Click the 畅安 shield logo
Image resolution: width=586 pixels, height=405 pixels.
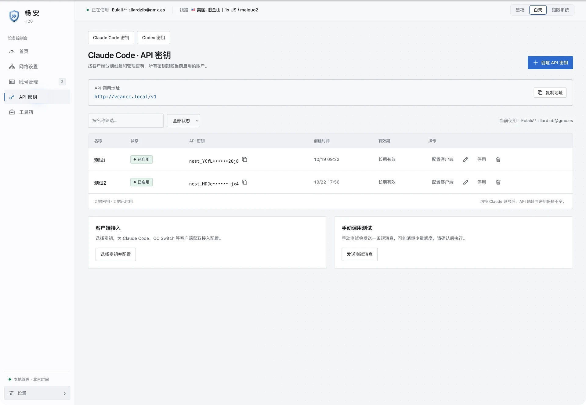(14, 16)
